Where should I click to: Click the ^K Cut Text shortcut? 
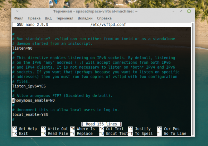pyautogui.click(x=111, y=129)
